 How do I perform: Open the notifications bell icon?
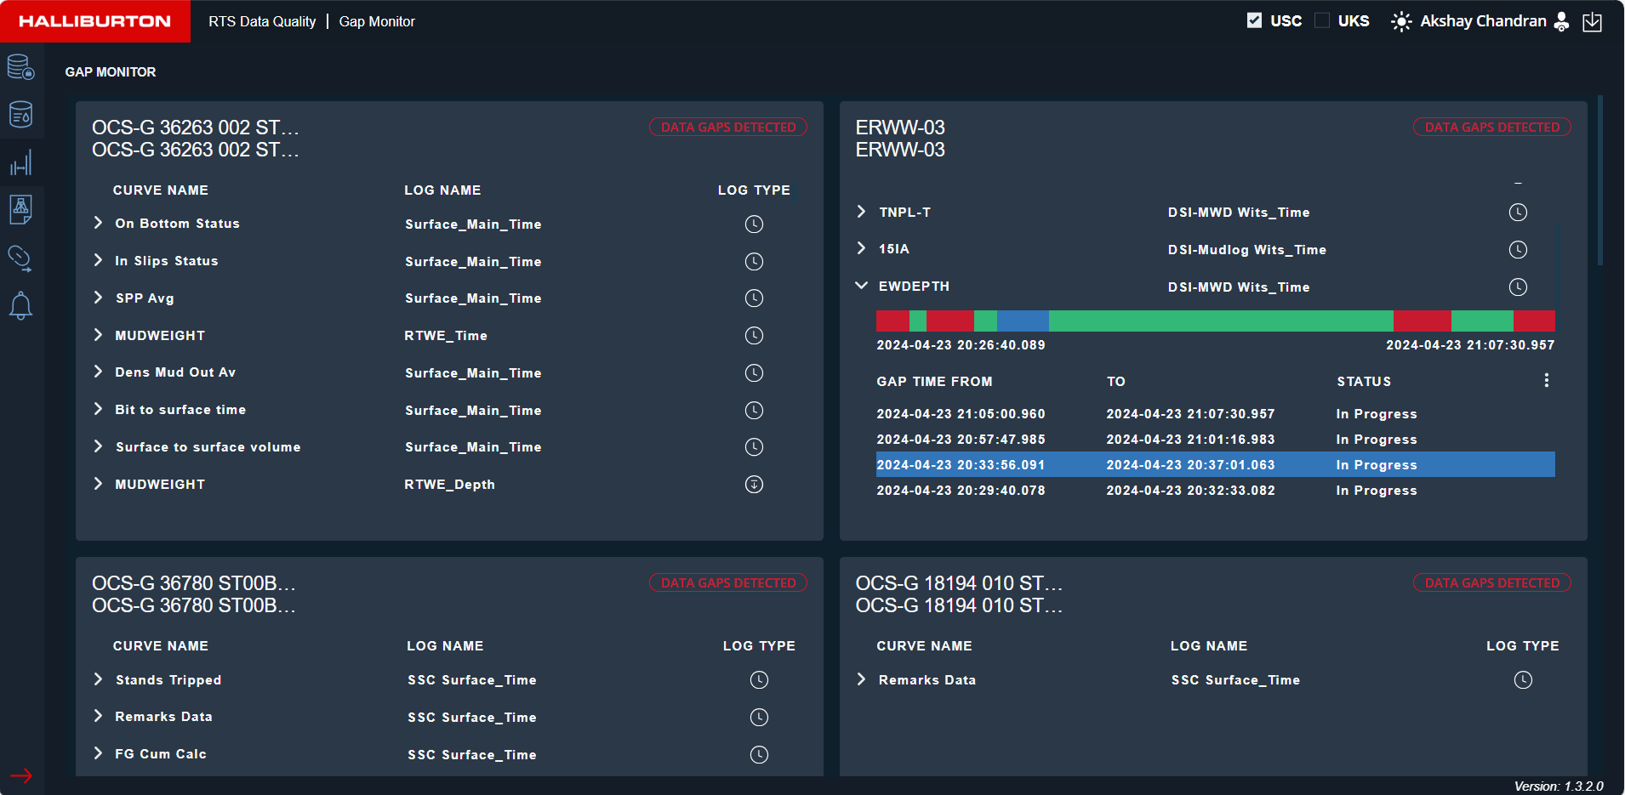(x=20, y=305)
